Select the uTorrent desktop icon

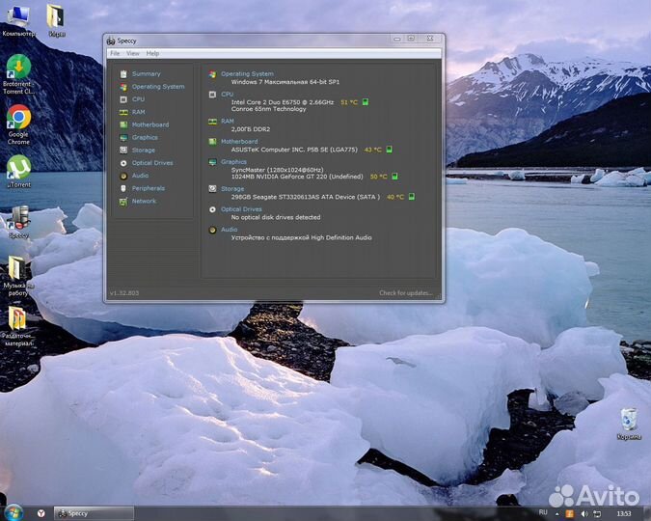pos(18,171)
